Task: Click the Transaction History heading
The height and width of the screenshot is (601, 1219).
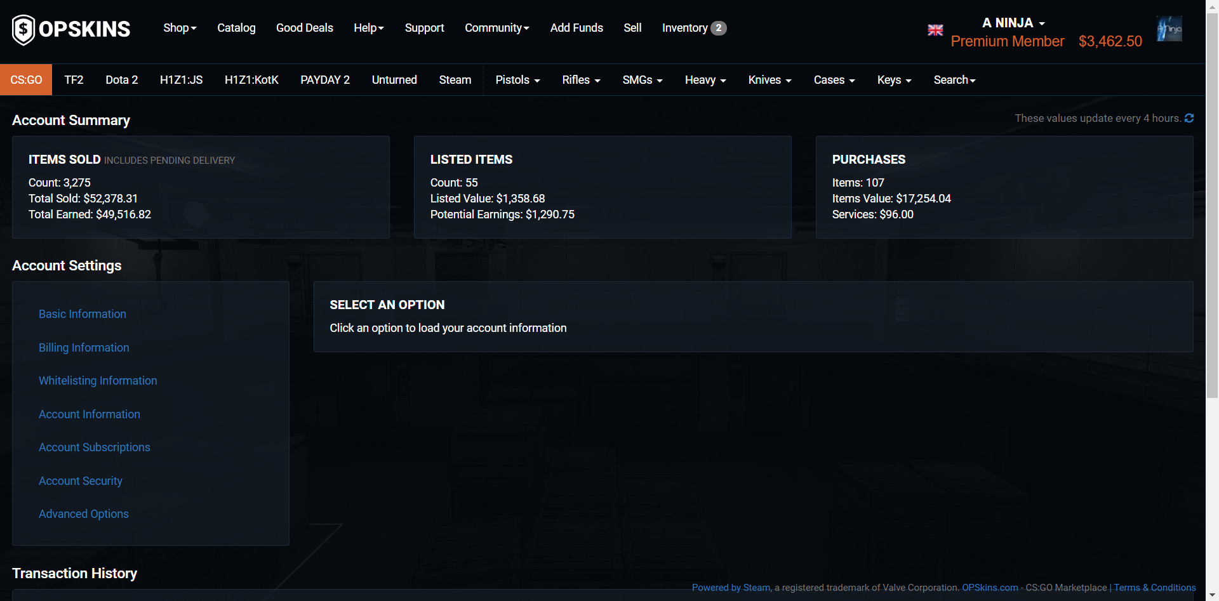Action: click(74, 573)
